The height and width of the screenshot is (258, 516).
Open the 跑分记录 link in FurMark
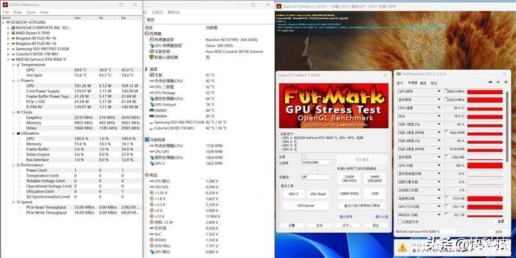pos(382,217)
